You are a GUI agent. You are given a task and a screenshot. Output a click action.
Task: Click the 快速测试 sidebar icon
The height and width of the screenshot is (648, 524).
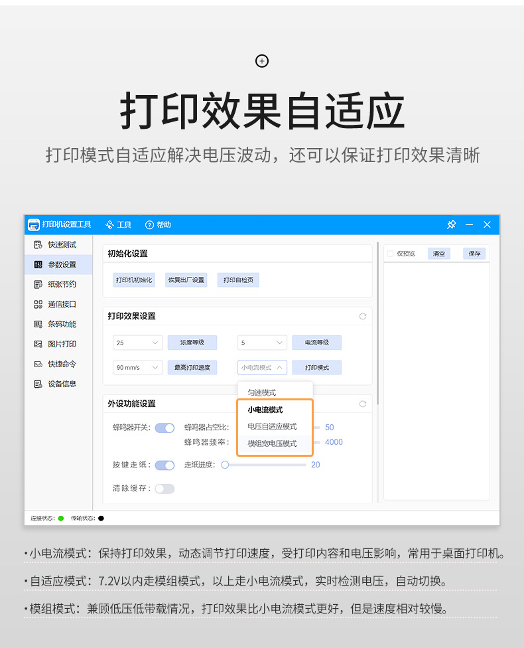pyautogui.click(x=38, y=244)
